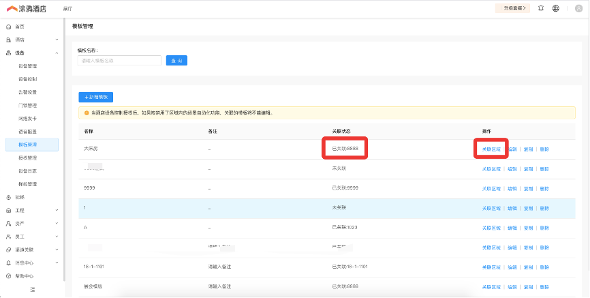590x298 pixels.
Task: Click 删除 link for 9999 row
Action: point(544,189)
